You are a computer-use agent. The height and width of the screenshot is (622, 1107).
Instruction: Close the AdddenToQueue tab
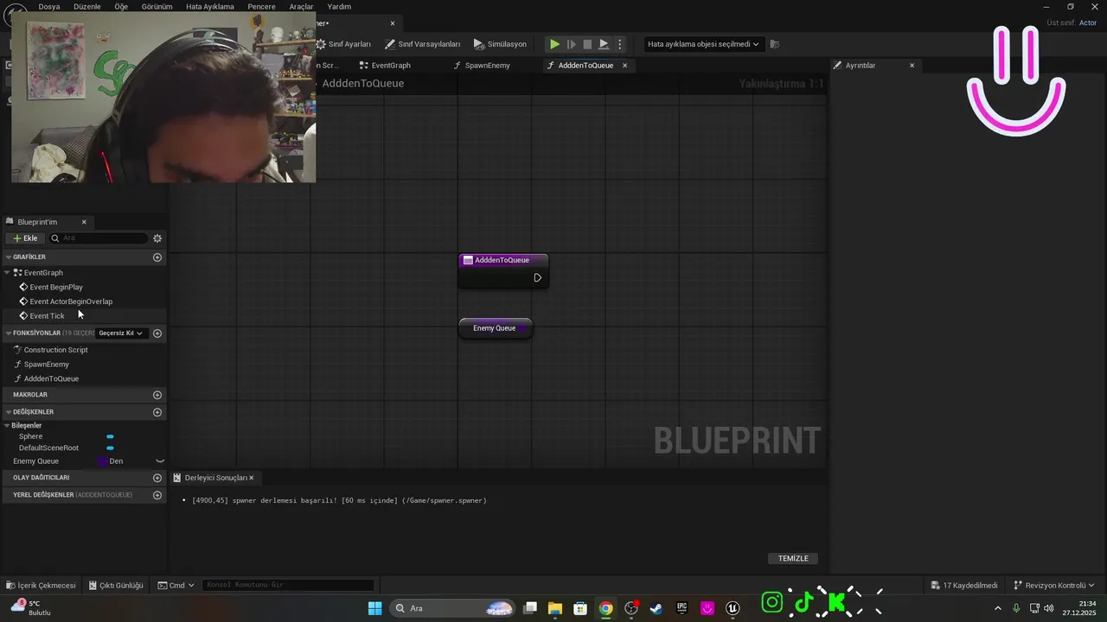coord(624,66)
